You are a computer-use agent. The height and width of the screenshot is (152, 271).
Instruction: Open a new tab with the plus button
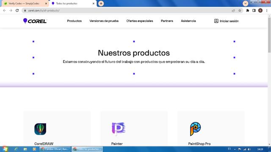pos(101,3)
